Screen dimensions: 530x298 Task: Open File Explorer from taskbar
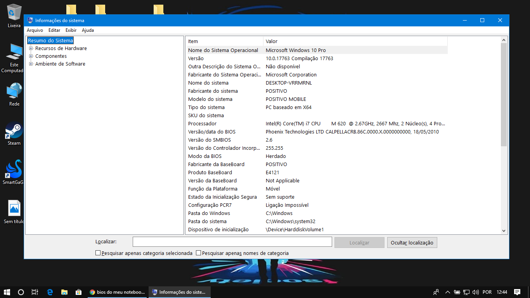pyautogui.click(x=64, y=292)
